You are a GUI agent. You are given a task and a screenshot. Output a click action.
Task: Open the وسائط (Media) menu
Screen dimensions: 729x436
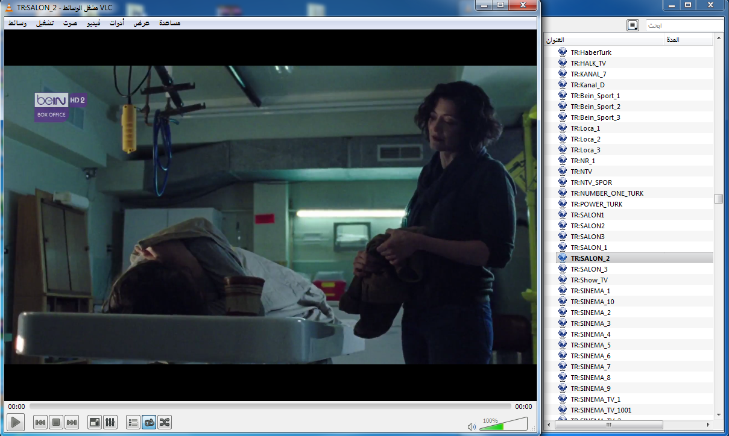(16, 23)
